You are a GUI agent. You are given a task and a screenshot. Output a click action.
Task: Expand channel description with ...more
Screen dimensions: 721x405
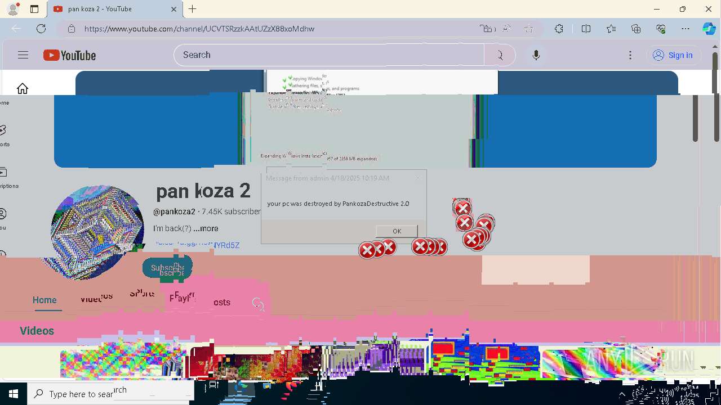coord(206,228)
